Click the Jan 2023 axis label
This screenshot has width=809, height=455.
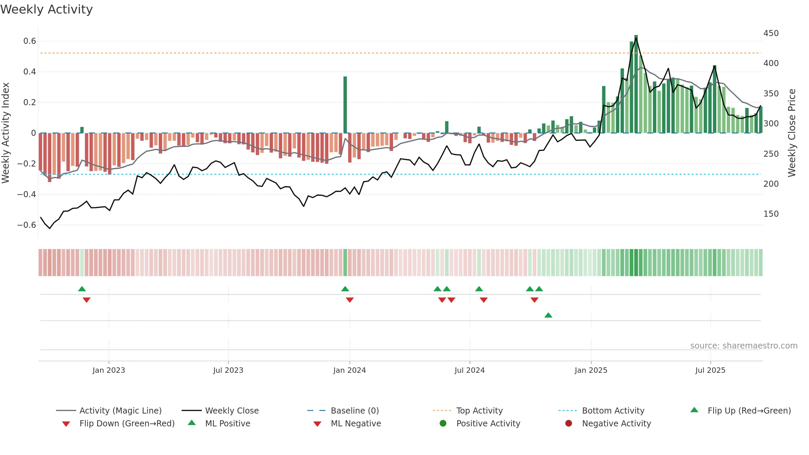coord(109,370)
